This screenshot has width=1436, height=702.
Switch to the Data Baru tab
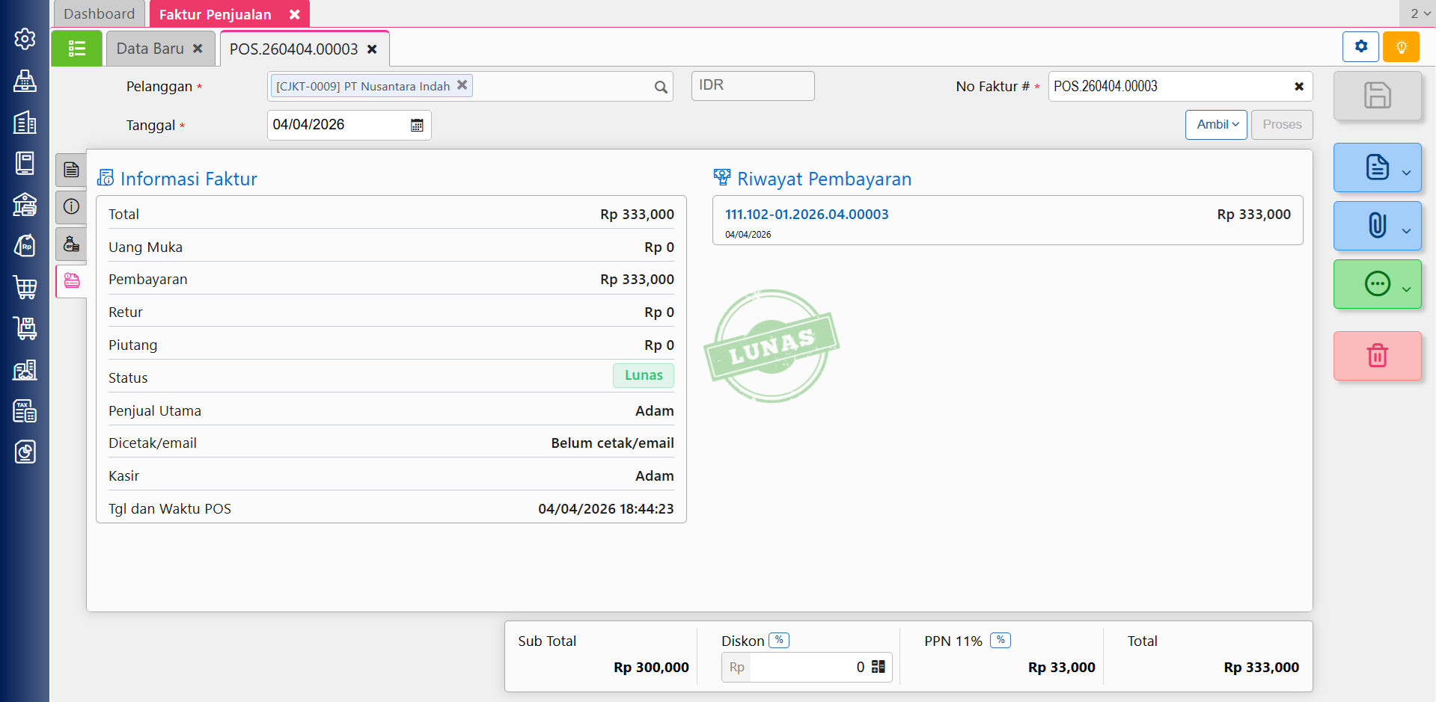coord(150,49)
